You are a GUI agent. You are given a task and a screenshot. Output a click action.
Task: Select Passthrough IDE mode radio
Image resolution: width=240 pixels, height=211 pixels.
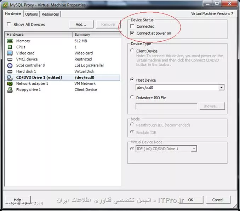coord(132,124)
